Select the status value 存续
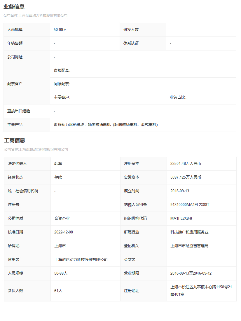The image size is (241, 321). [58, 177]
